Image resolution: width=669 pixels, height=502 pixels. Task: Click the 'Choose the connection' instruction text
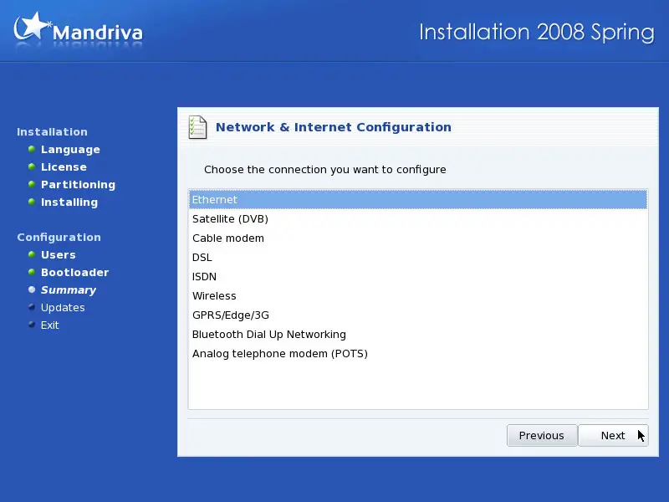point(325,170)
